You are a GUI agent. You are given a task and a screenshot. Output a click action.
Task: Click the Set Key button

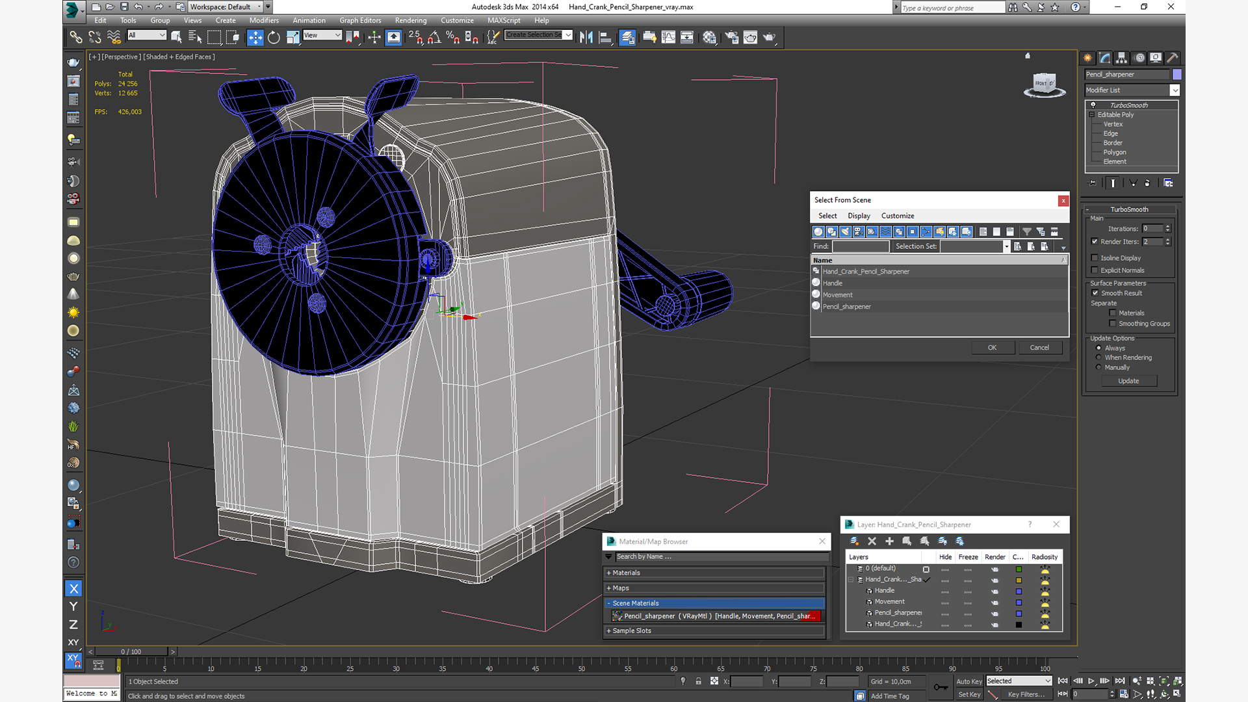[968, 695]
